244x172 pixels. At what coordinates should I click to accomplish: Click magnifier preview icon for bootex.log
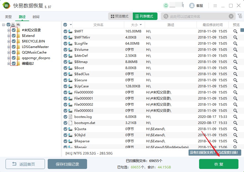pyautogui.click(x=235, y=117)
